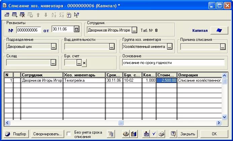Screen dimensions: 233x141
Task: Open the Склад selection ellipsis button
Action: (x=53, y=63)
